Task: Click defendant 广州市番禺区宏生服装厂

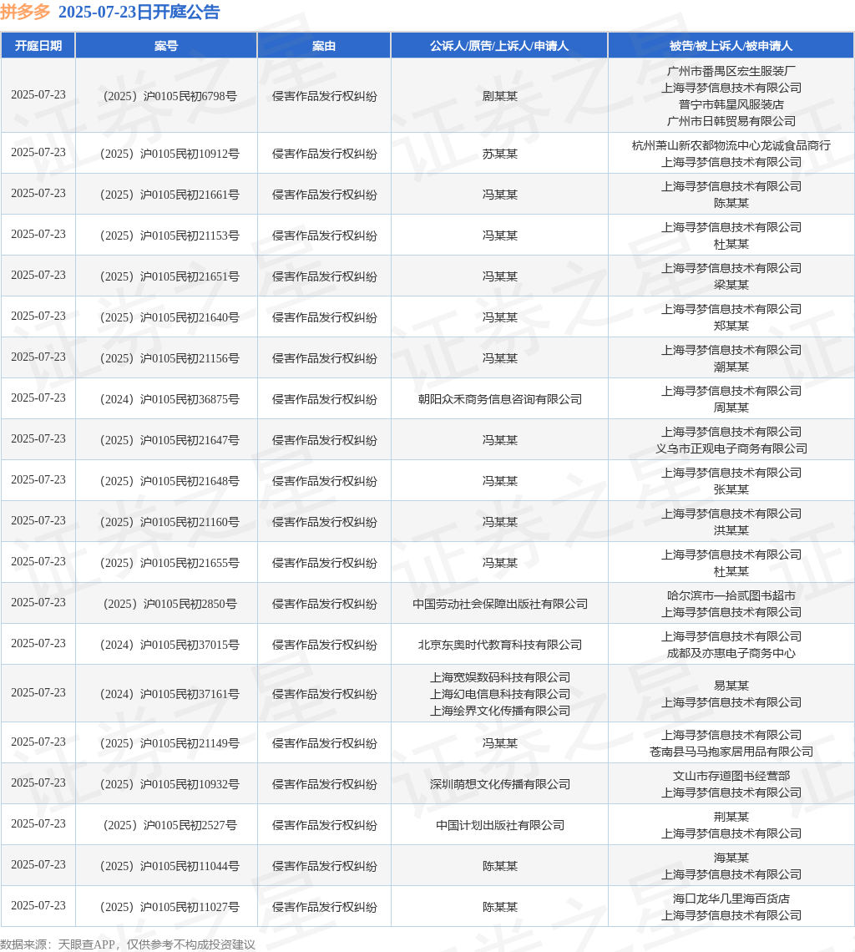Action: click(x=731, y=71)
